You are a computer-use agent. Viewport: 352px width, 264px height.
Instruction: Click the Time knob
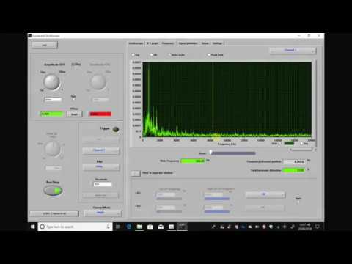[x=52, y=149]
